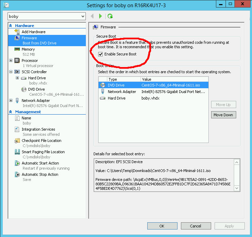252x237 pixels.
Task: Select Network Adapter item in hardware tree
Action: coord(47,103)
